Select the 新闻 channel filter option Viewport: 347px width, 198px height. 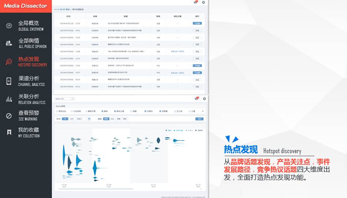click(106, 119)
